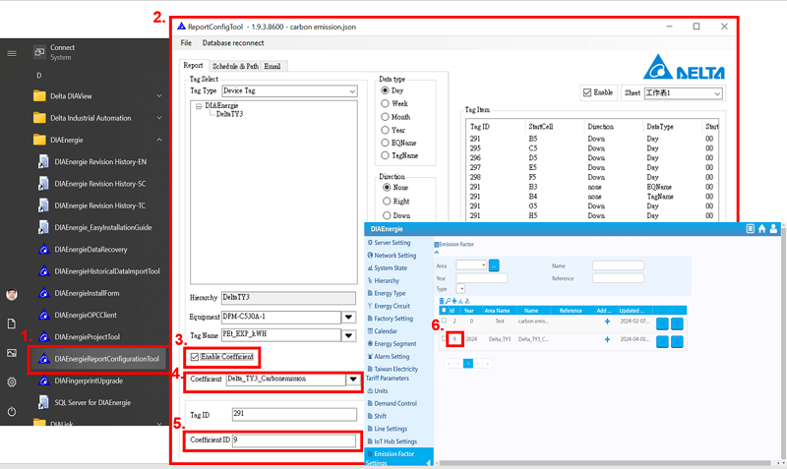Collapse the DIAEnergie Start menu folder
Screen dimensions: 787x469
coord(159,140)
